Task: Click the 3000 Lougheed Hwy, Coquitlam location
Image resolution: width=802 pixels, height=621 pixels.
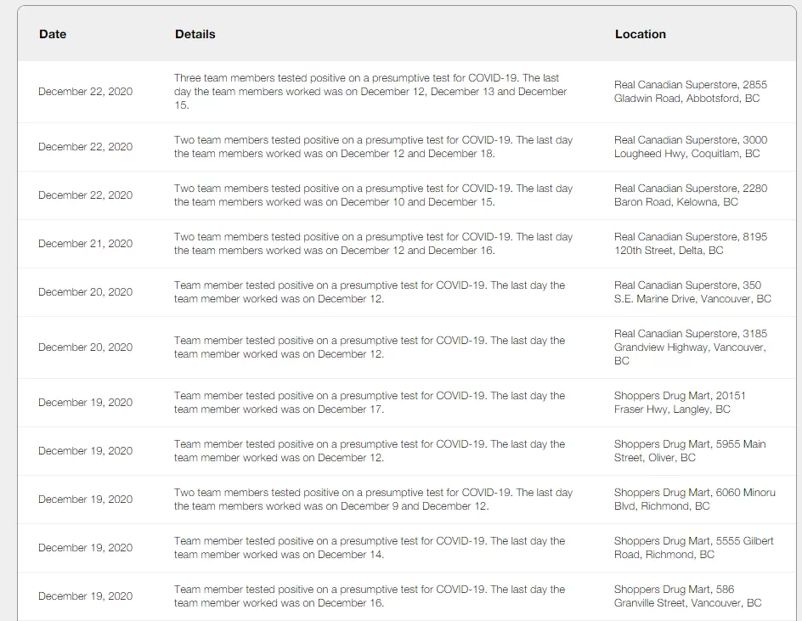Action: [x=691, y=147]
